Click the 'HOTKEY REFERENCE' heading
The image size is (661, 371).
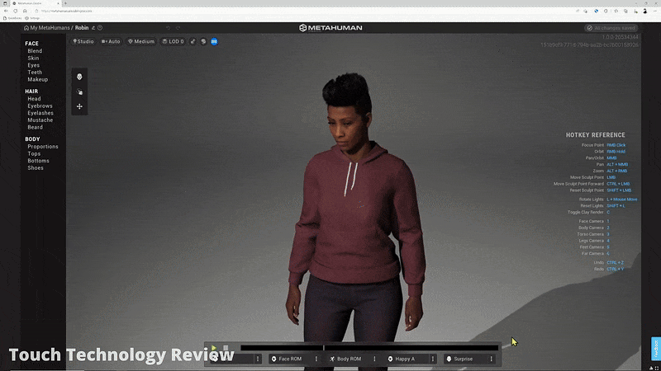(595, 135)
